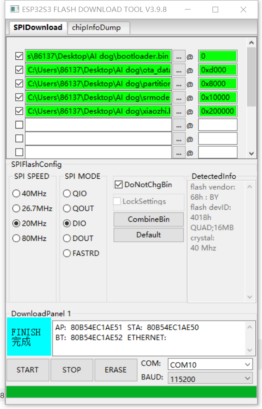Viewport: 262px width, 409px height.
Task: Click the first empty address field
Action: pos(218,125)
